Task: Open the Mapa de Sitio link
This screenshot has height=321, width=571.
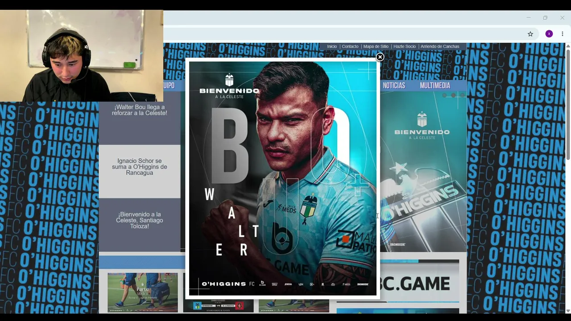Action: point(376,46)
